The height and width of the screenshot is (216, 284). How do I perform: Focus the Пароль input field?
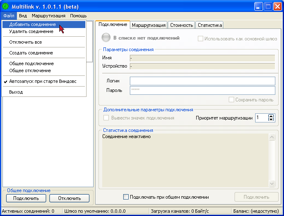point(202,90)
